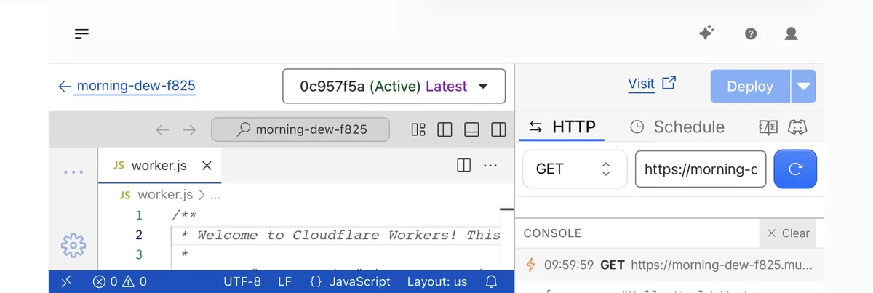This screenshot has height=293, width=873.
Task: Open notifications bell in status bar
Action: [491, 281]
